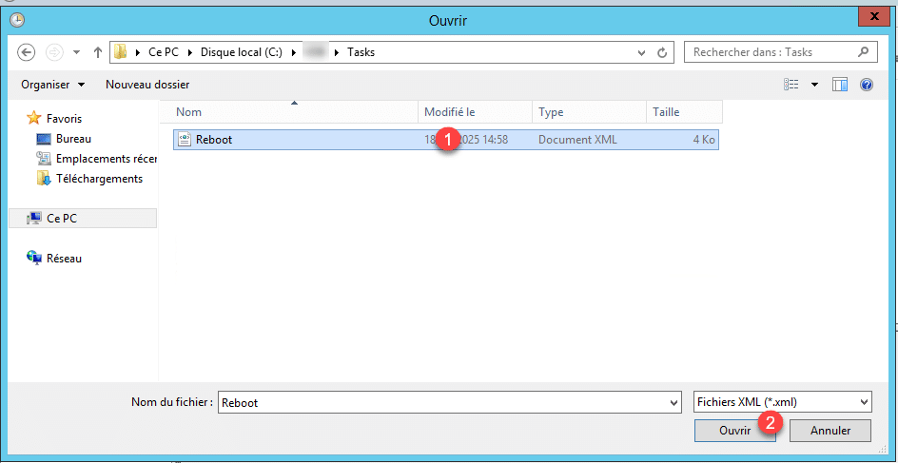Click the help question mark icon

[x=867, y=85]
